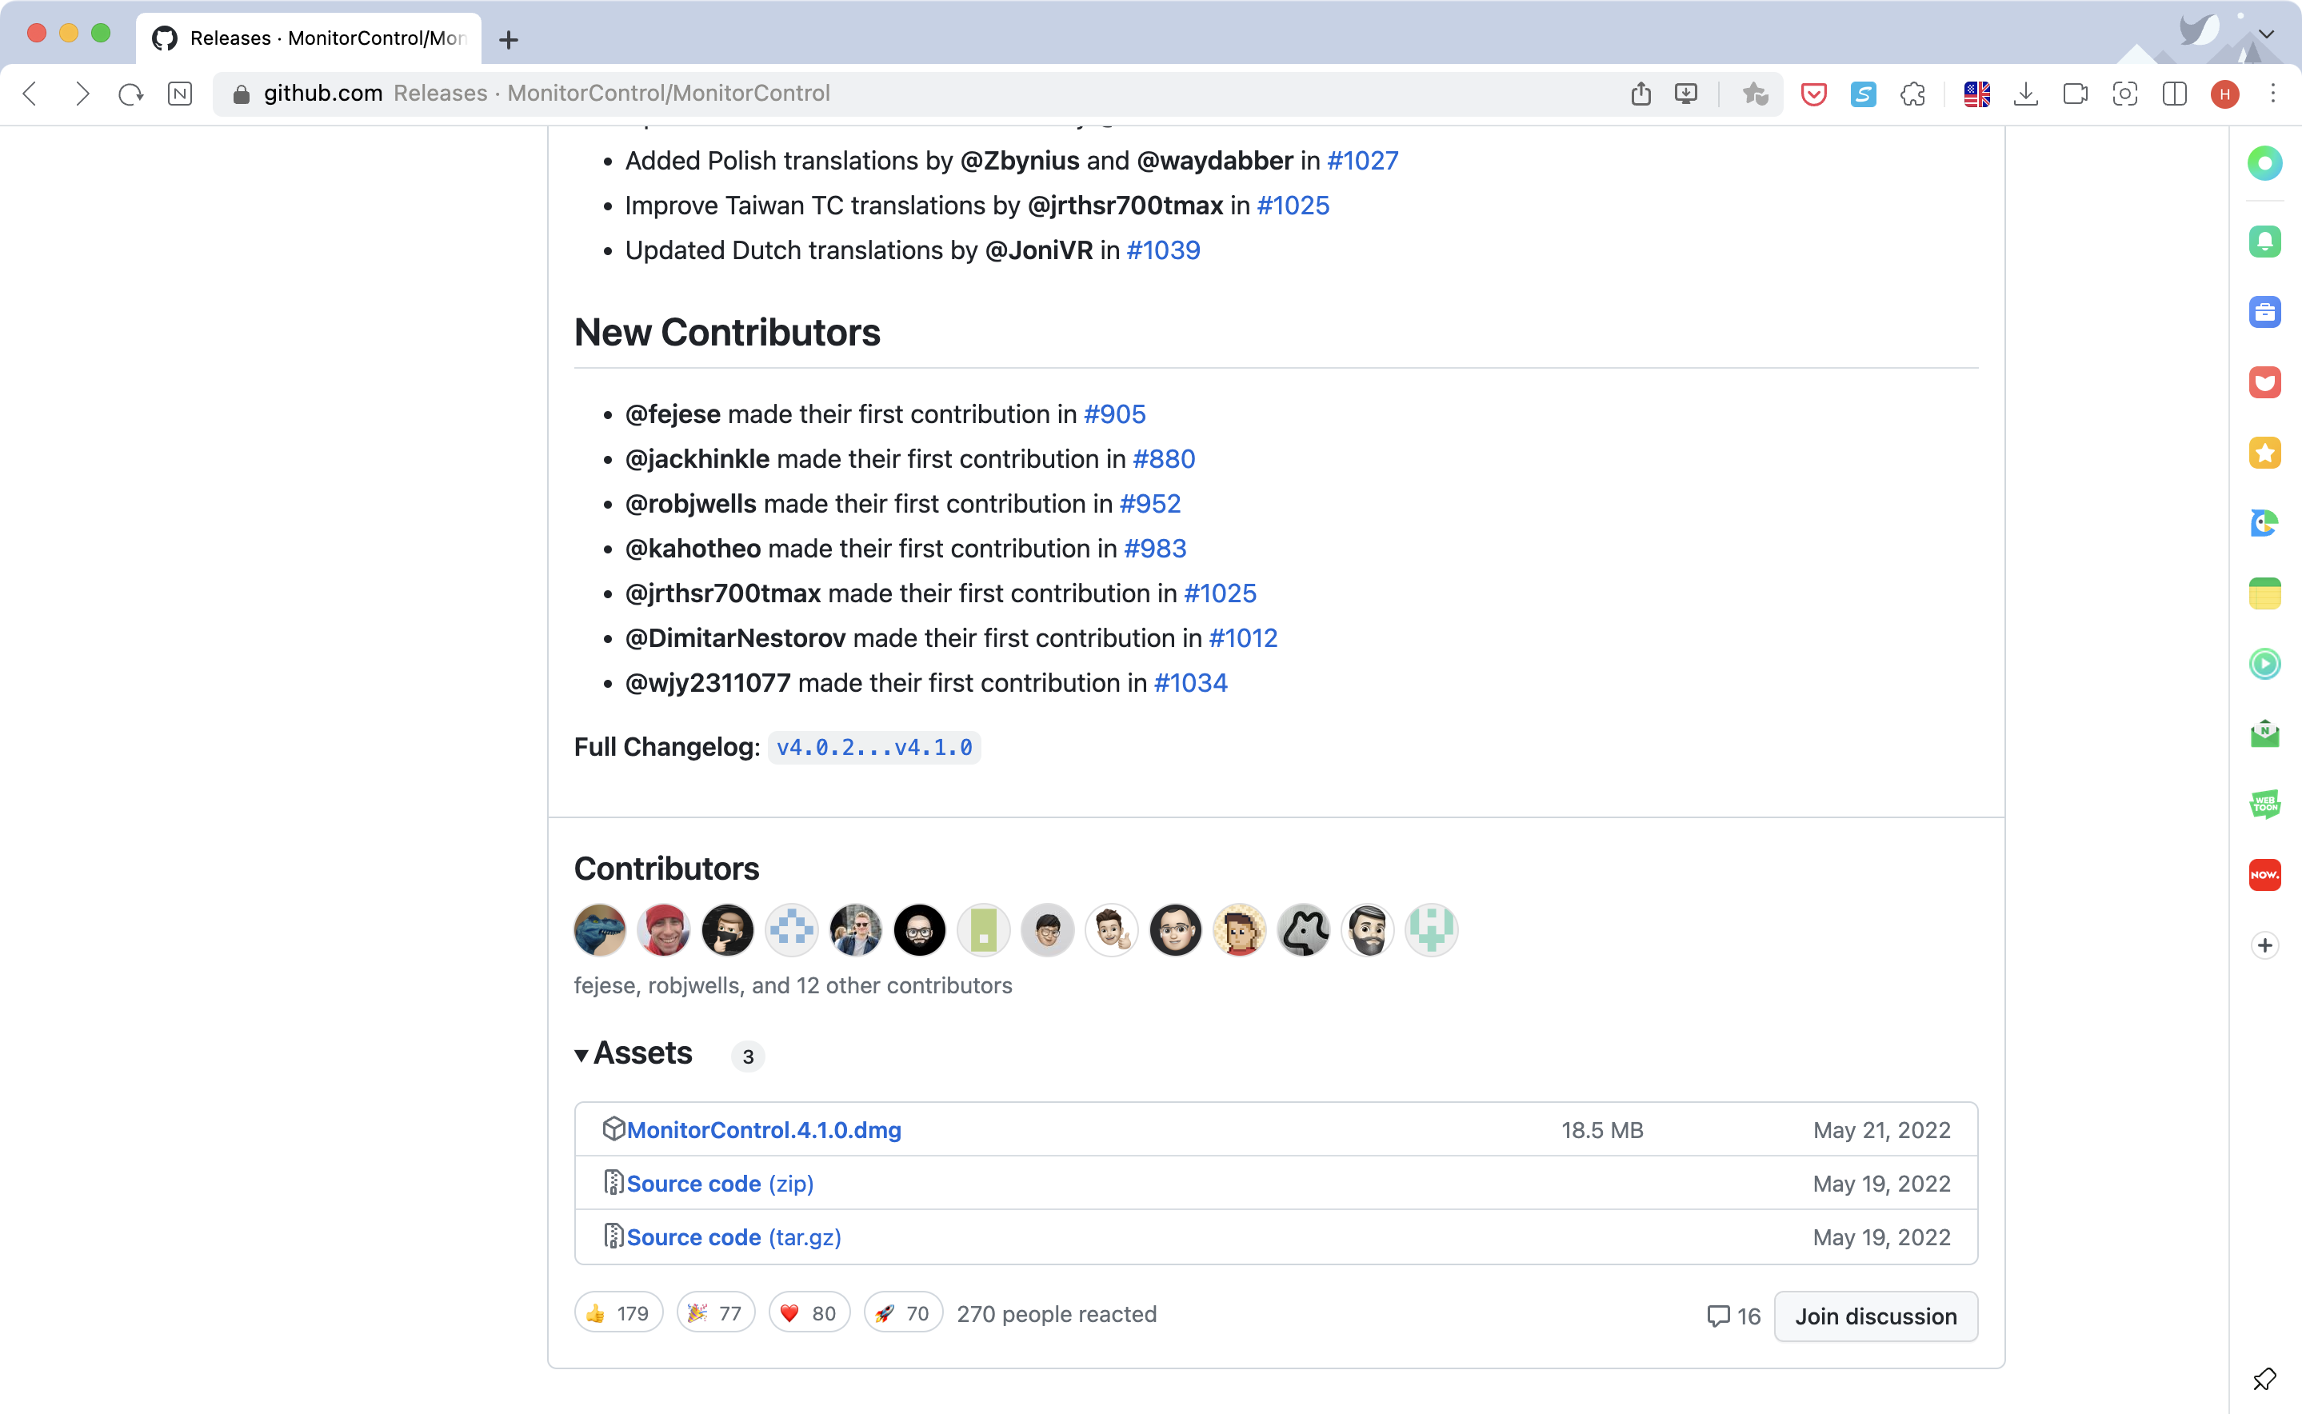This screenshot has height=1414, width=2302.
Task: Toggle the thumbs up reaction (179)
Action: [618, 1313]
